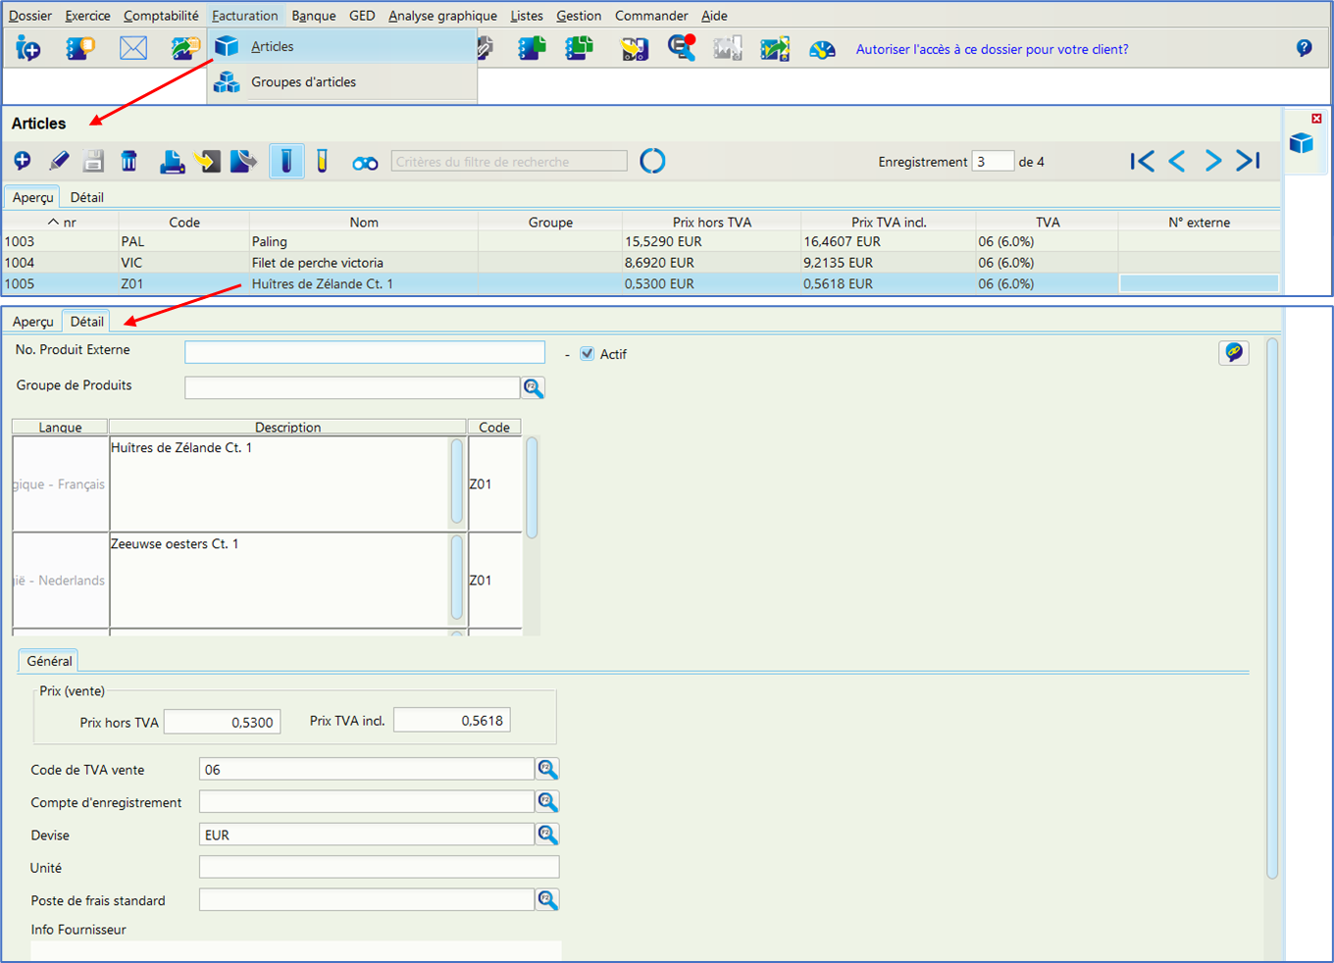Open lookup for Groupe de Produits

(x=533, y=387)
